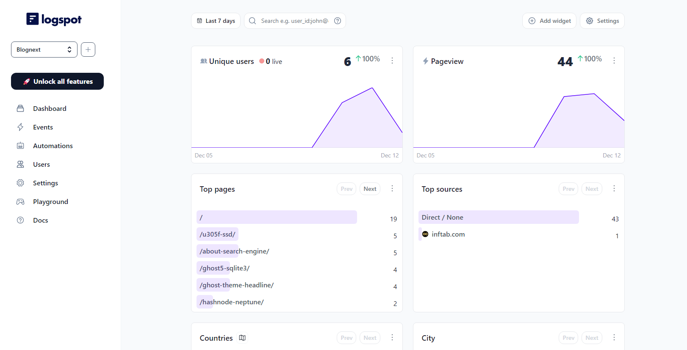The image size is (687, 350).
Task: Expand the Blognext project selector
Action: [44, 50]
